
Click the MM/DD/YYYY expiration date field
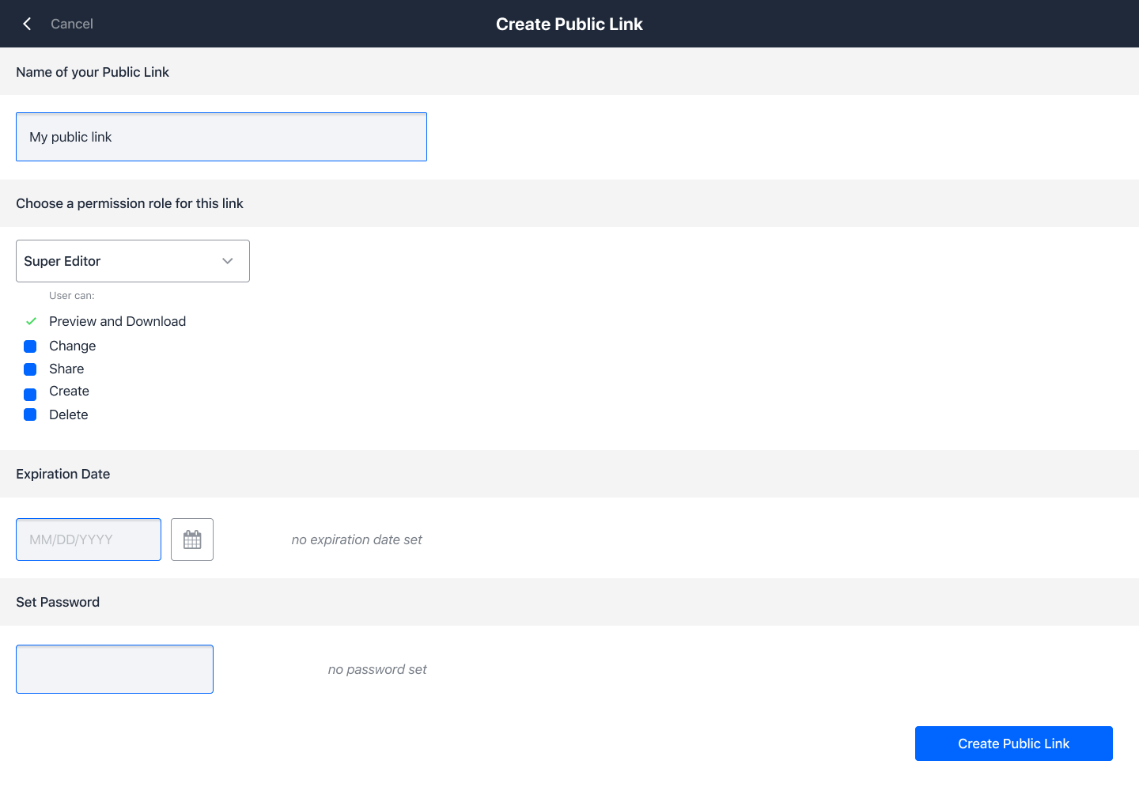[89, 539]
